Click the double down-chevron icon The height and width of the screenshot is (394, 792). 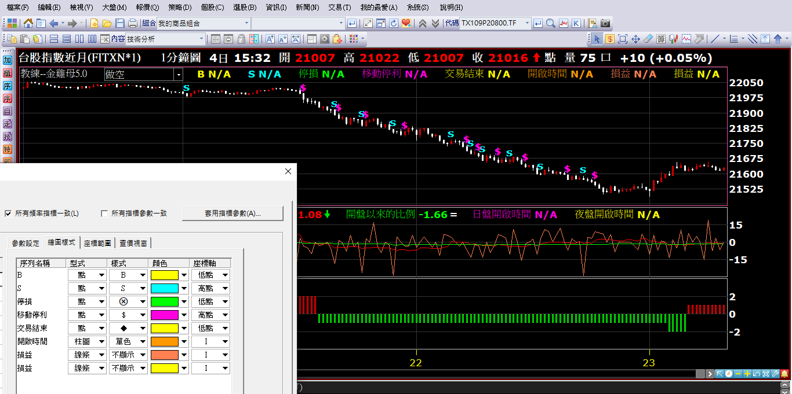[435, 23]
